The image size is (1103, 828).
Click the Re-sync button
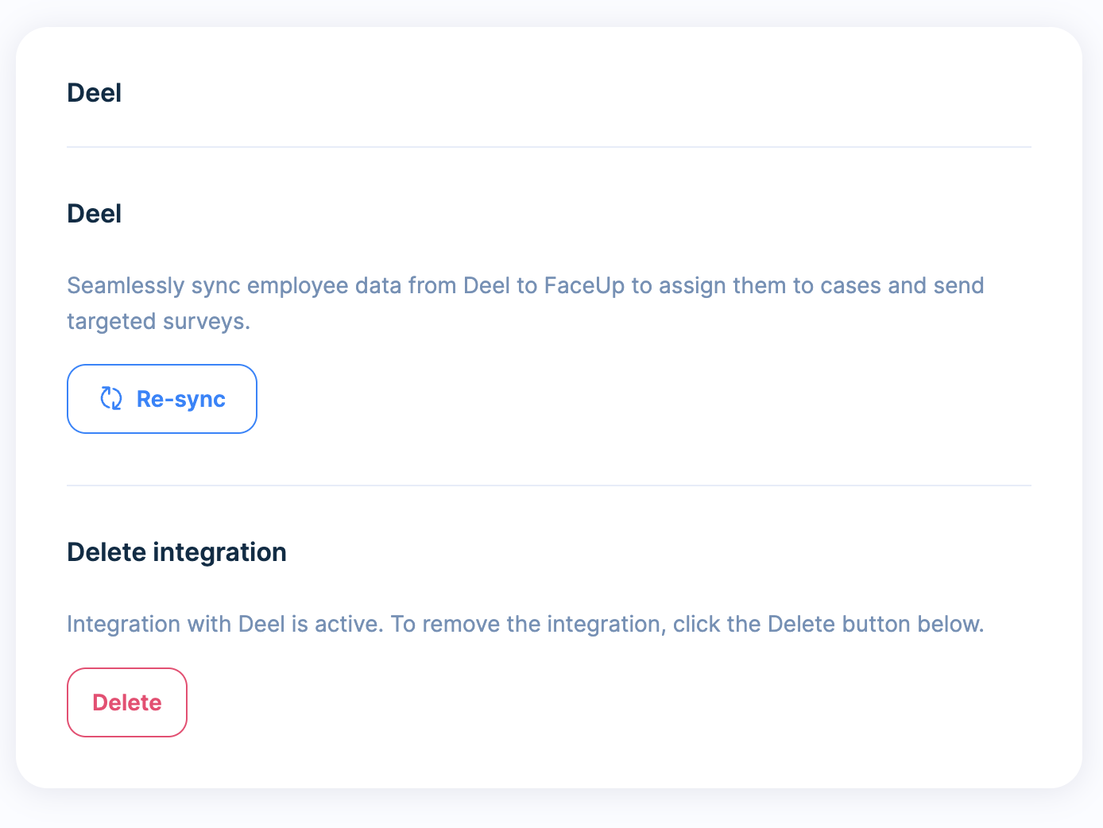[x=162, y=399]
